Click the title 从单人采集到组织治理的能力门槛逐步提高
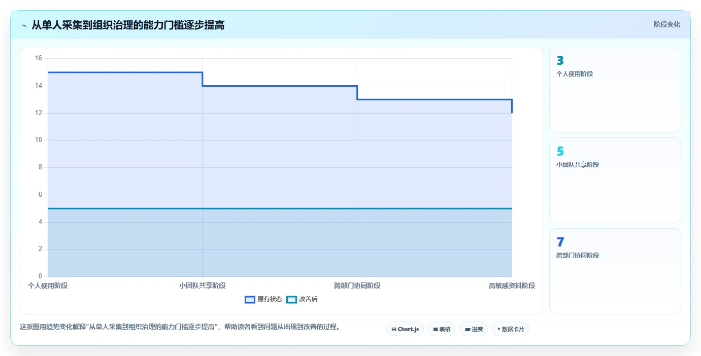This screenshot has width=701, height=356. click(128, 25)
